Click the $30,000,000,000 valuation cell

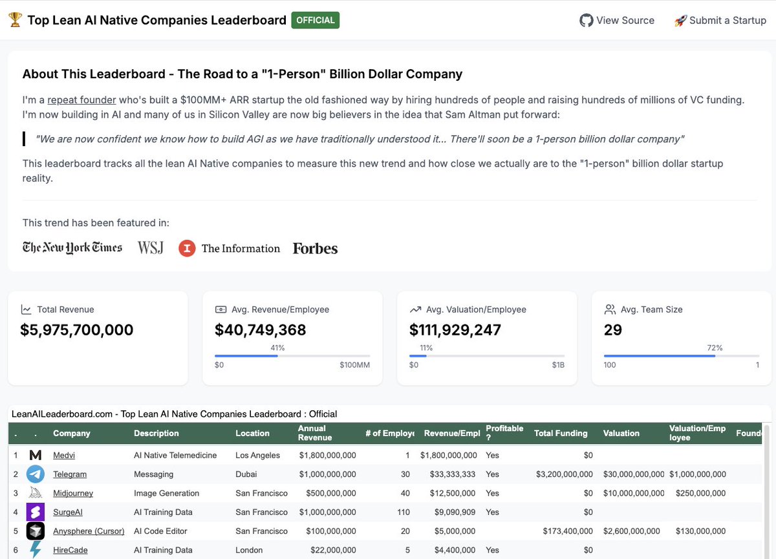pyautogui.click(x=634, y=474)
